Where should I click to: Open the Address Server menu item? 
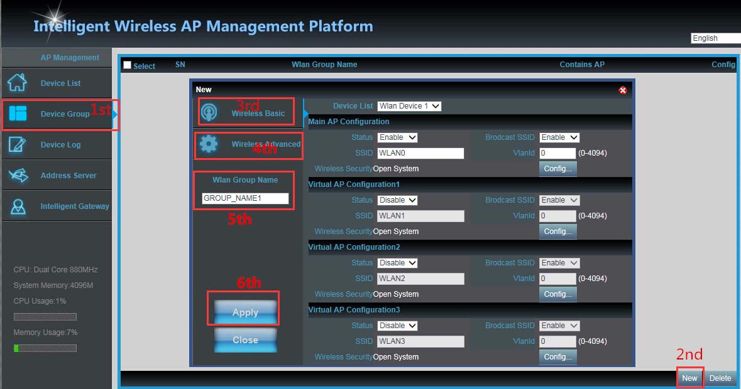[57, 176]
